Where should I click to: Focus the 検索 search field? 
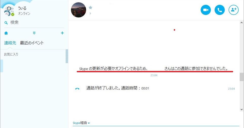click(x=34, y=22)
